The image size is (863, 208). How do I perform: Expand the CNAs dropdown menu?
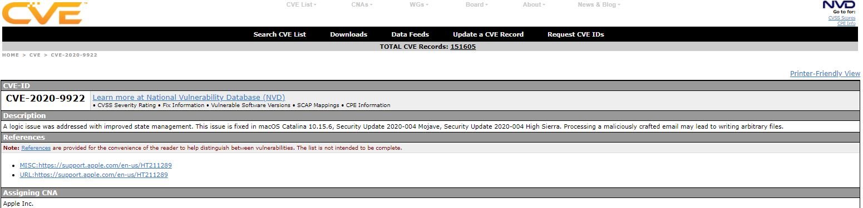pos(362,4)
